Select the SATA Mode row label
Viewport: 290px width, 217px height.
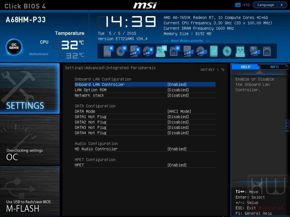85,111
